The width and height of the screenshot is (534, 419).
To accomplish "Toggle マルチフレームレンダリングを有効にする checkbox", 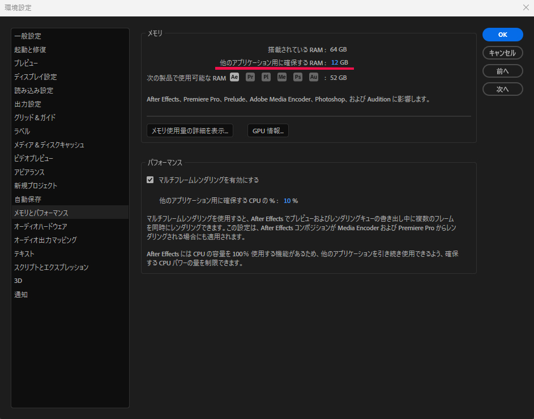I will coord(150,180).
